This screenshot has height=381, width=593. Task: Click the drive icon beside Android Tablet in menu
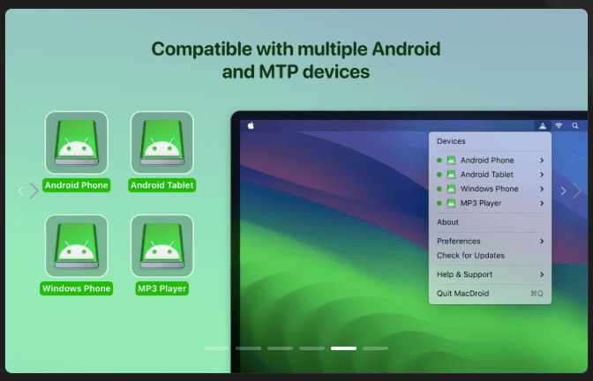pyautogui.click(x=451, y=175)
